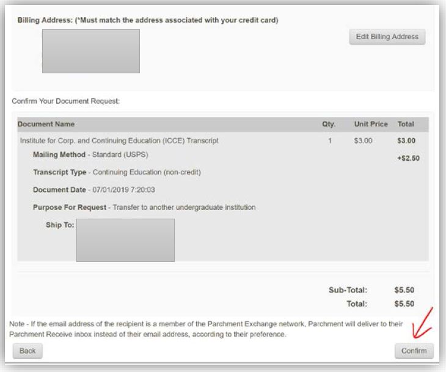Select the $3.00 unit price value

[x=362, y=141]
